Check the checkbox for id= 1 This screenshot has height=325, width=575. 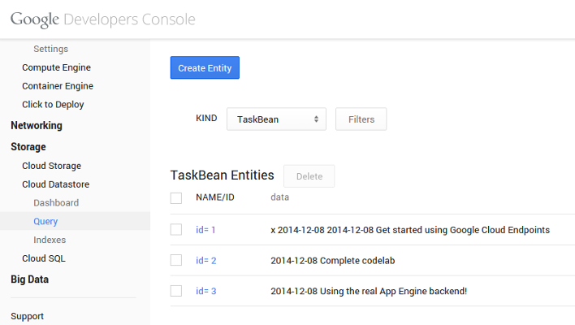coord(176,230)
